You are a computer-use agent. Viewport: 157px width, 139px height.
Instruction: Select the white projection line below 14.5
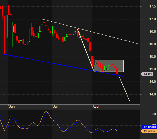pyautogui.click(x=124, y=89)
